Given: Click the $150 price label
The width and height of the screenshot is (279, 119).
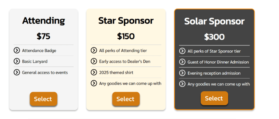Looking at the screenshot, I should (x=126, y=36).
